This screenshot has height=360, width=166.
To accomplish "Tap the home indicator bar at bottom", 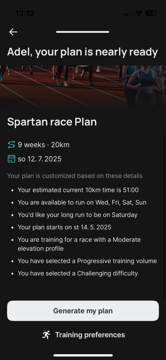I will (x=83, y=355).
